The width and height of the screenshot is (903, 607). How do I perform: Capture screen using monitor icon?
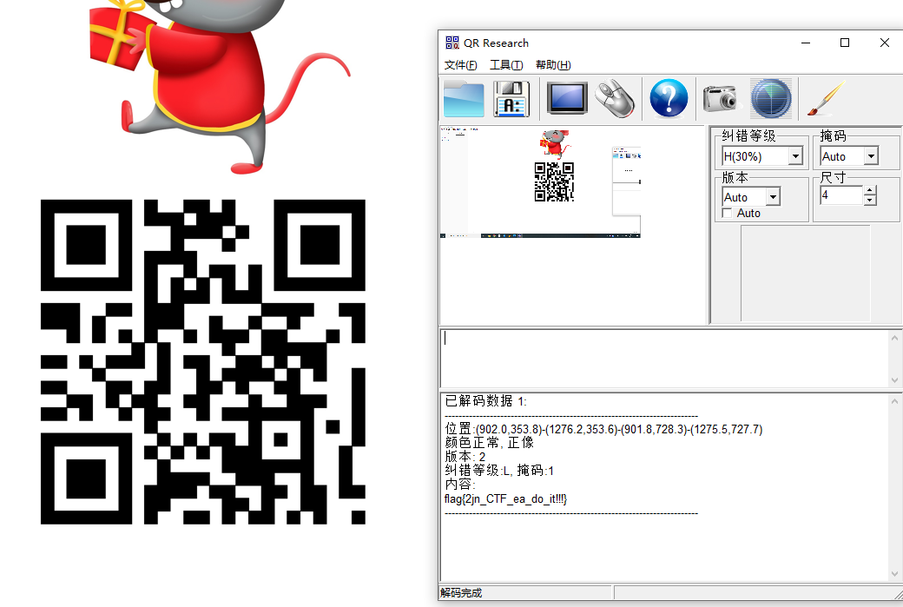[567, 98]
